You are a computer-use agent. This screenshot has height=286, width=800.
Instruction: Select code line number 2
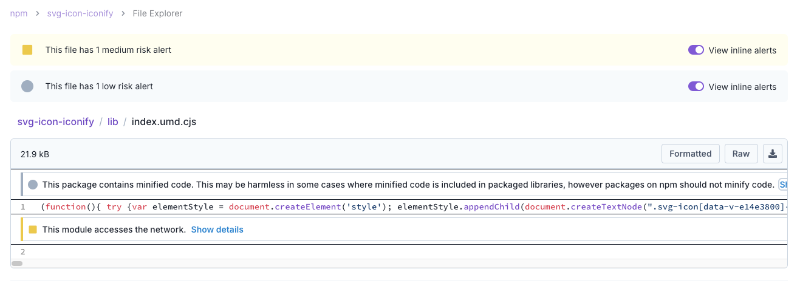[22, 252]
